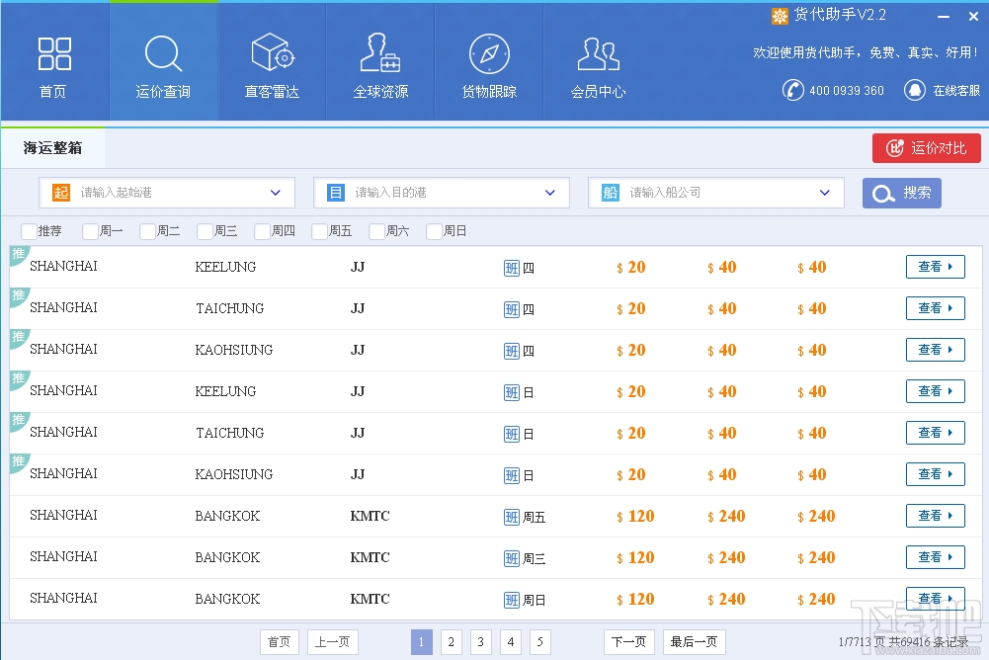Click 班 icon in BANGKOK 周三 row
The height and width of the screenshot is (660, 989).
[512, 558]
